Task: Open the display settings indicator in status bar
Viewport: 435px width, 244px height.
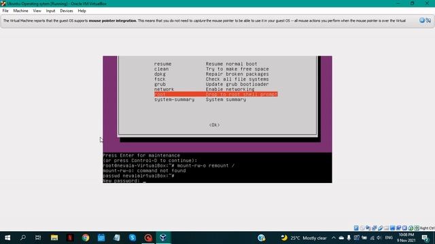Action: point(393,228)
